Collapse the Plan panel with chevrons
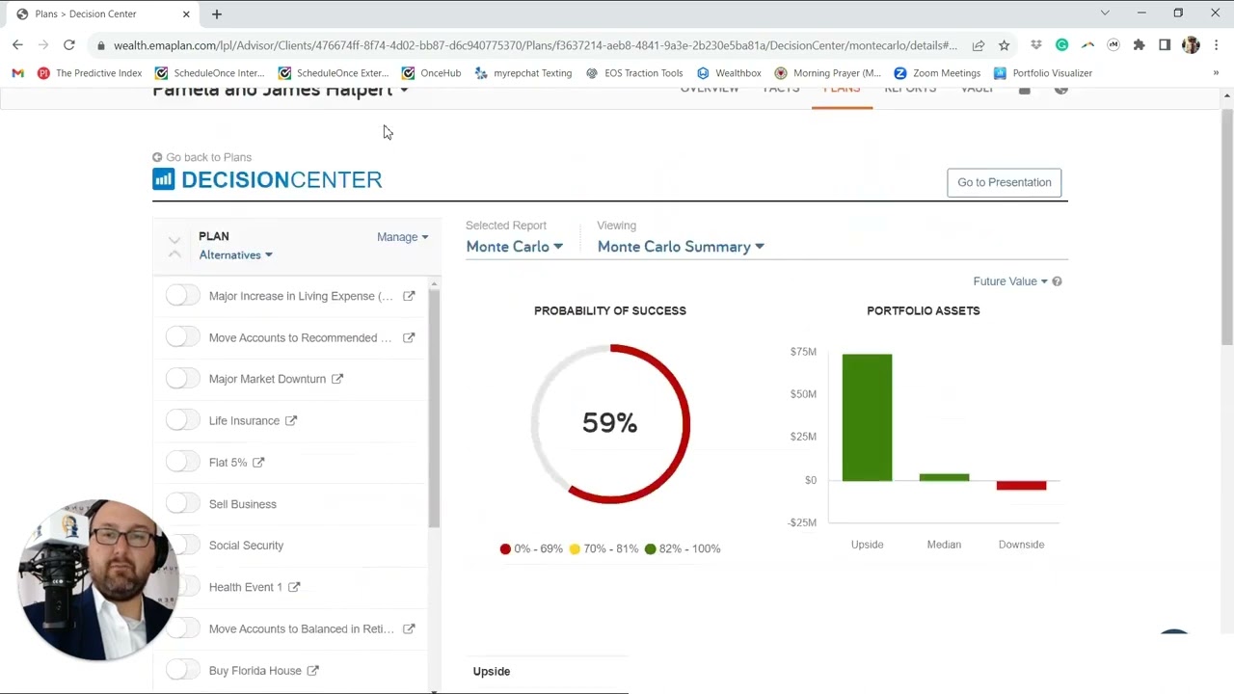 click(x=174, y=246)
